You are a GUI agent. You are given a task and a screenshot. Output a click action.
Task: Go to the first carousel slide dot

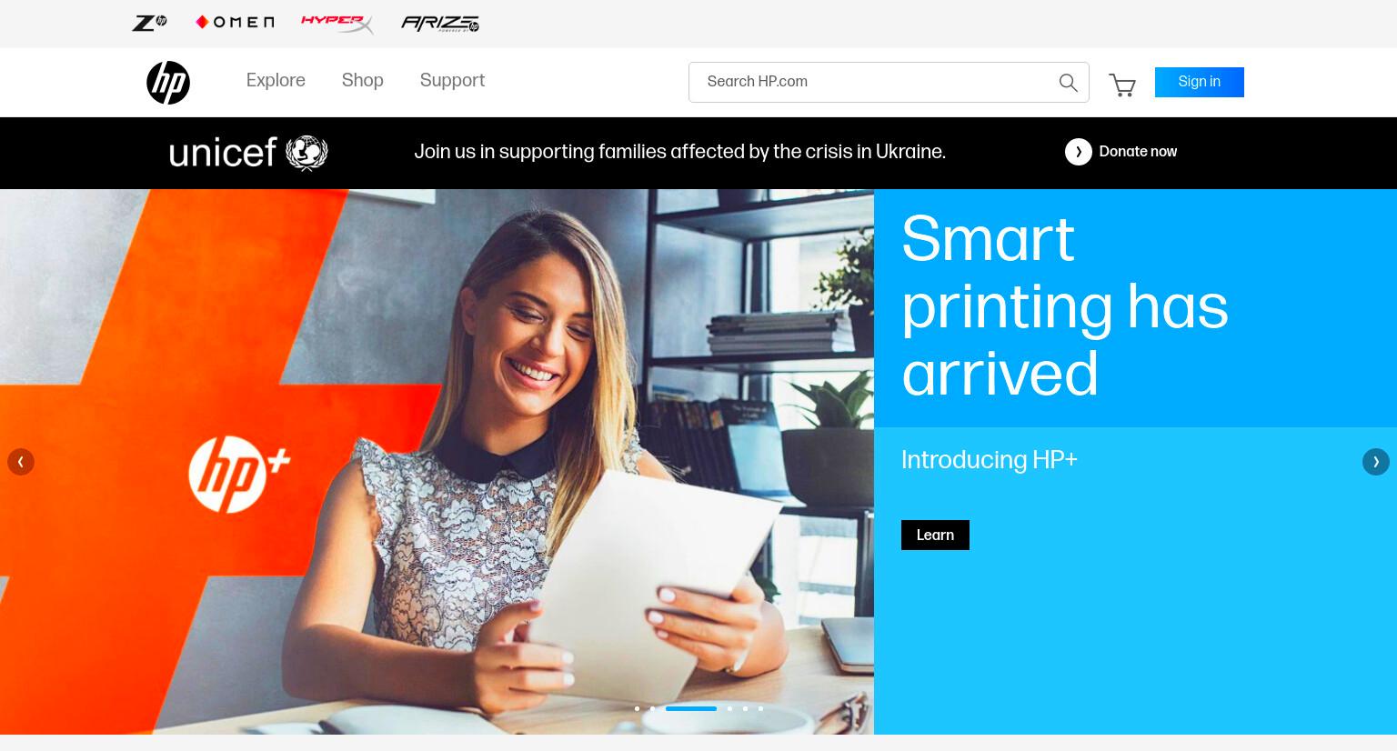pos(637,708)
